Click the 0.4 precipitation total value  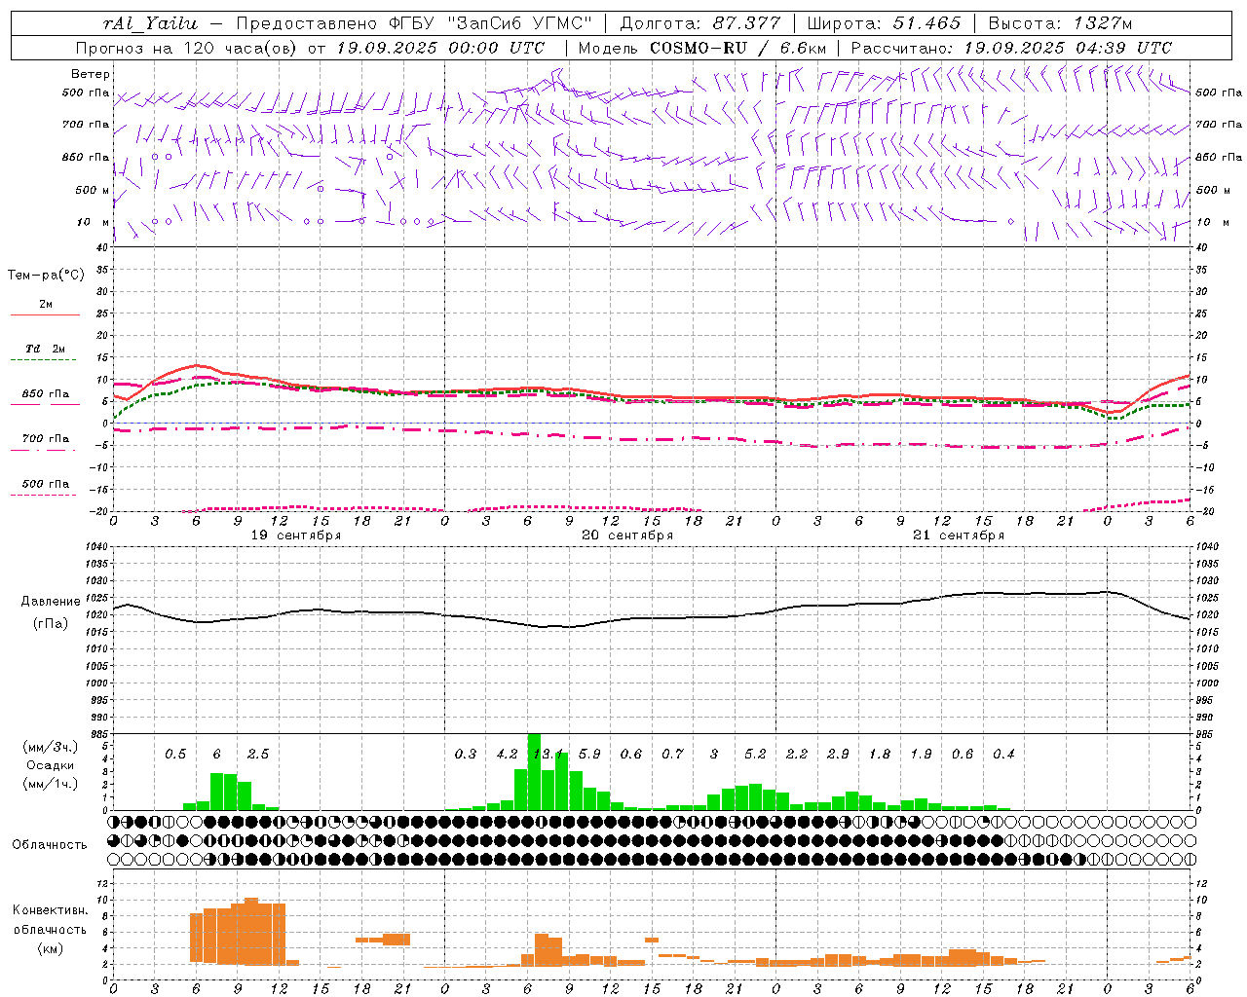click(1003, 755)
